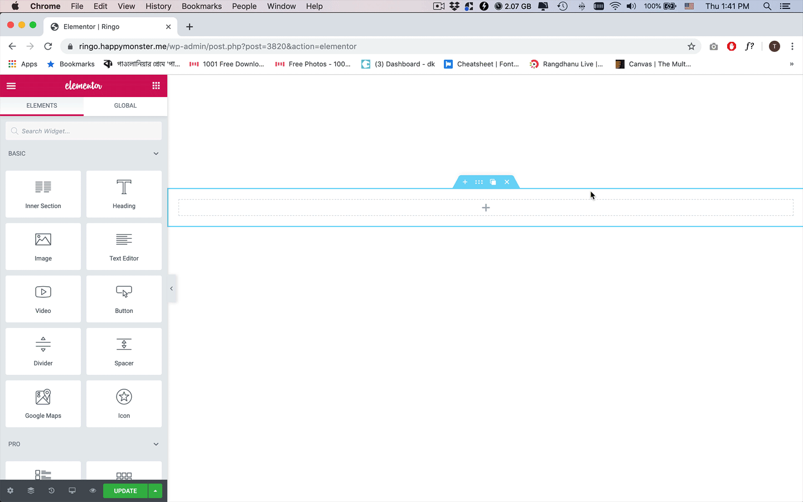Duplicate the section using copy icon
Image resolution: width=803 pixels, height=502 pixels.
[x=492, y=182]
